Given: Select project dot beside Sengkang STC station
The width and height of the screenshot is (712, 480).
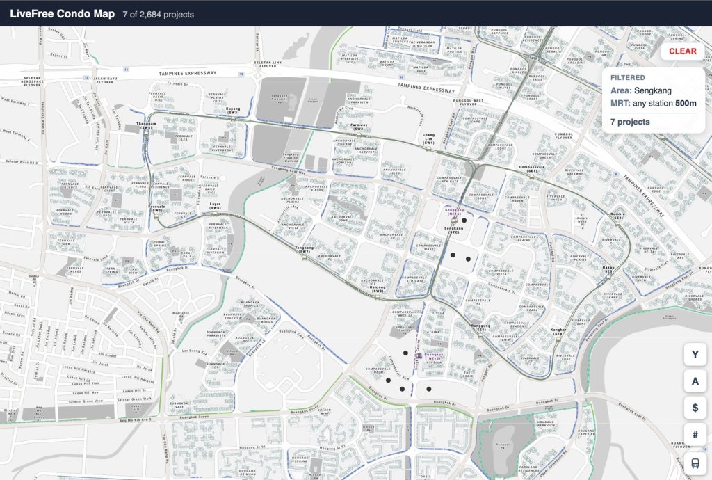Looking at the screenshot, I should (x=464, y=221).
